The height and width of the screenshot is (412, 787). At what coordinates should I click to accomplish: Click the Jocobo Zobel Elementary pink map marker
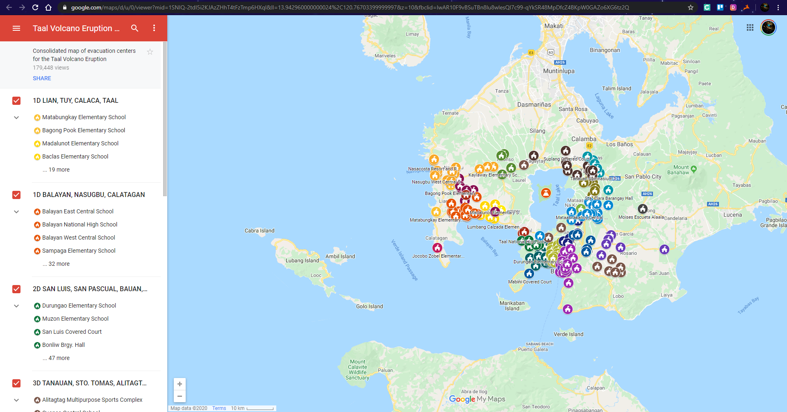click(x=437, y=248)
